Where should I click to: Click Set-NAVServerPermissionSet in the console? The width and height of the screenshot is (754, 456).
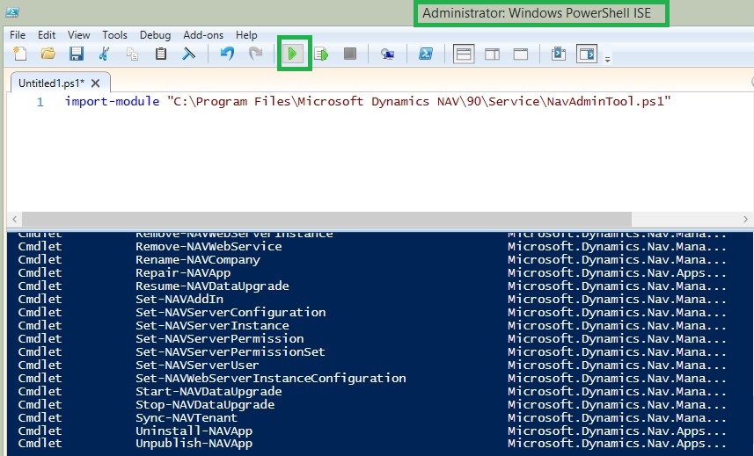(x=231, y=351)
